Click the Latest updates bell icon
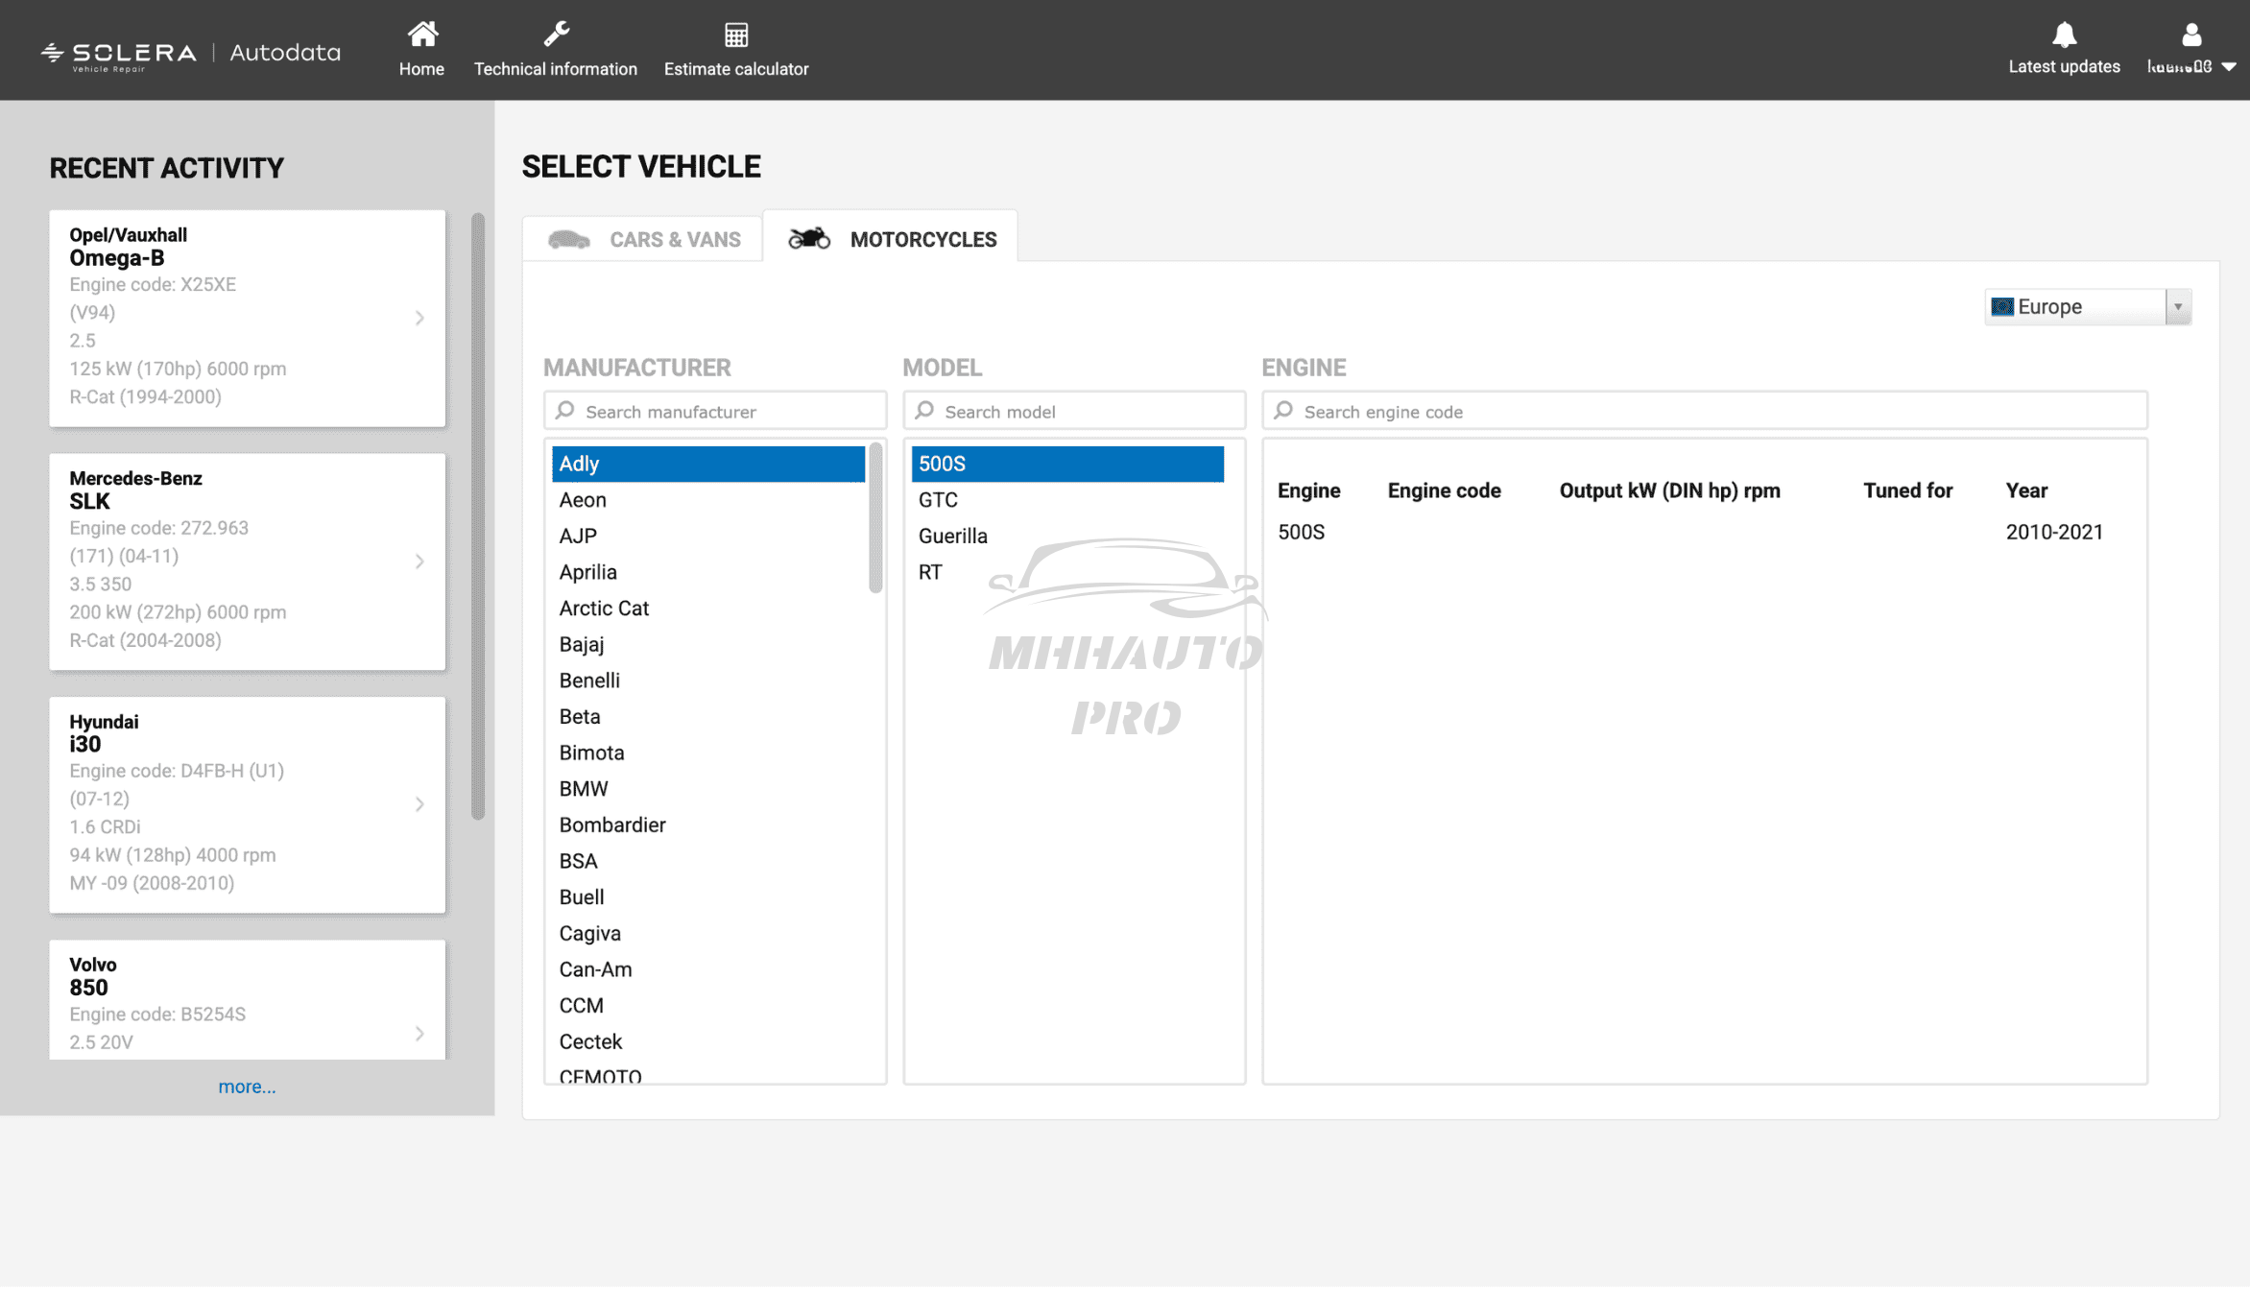Image resolution: width=2250 pixels, height=1290 pixels. (2064, 35)
